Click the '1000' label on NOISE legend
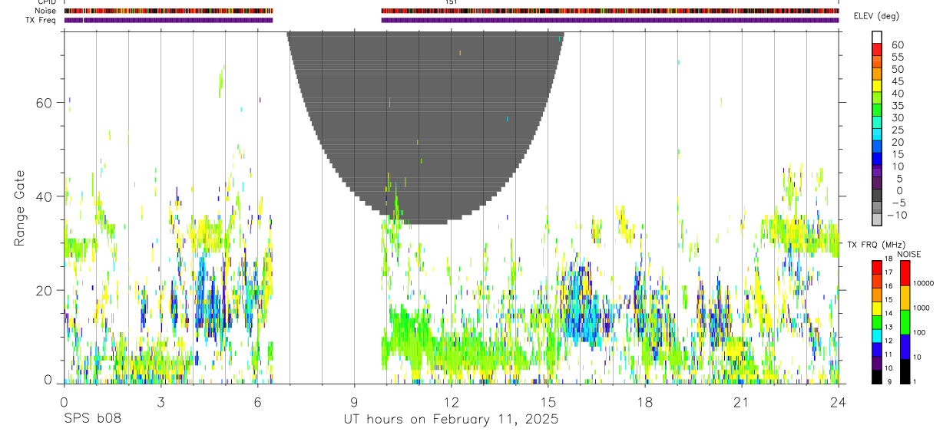The height and width of the screenshot is (435, 943). pos(923,308)
